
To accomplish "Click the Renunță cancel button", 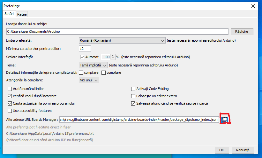I will coord(243,150).
